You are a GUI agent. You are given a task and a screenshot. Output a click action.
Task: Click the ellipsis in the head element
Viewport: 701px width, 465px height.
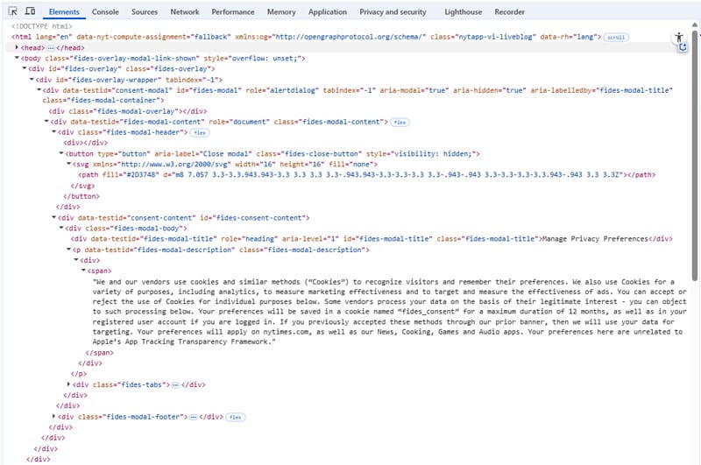tap(51, 48)
